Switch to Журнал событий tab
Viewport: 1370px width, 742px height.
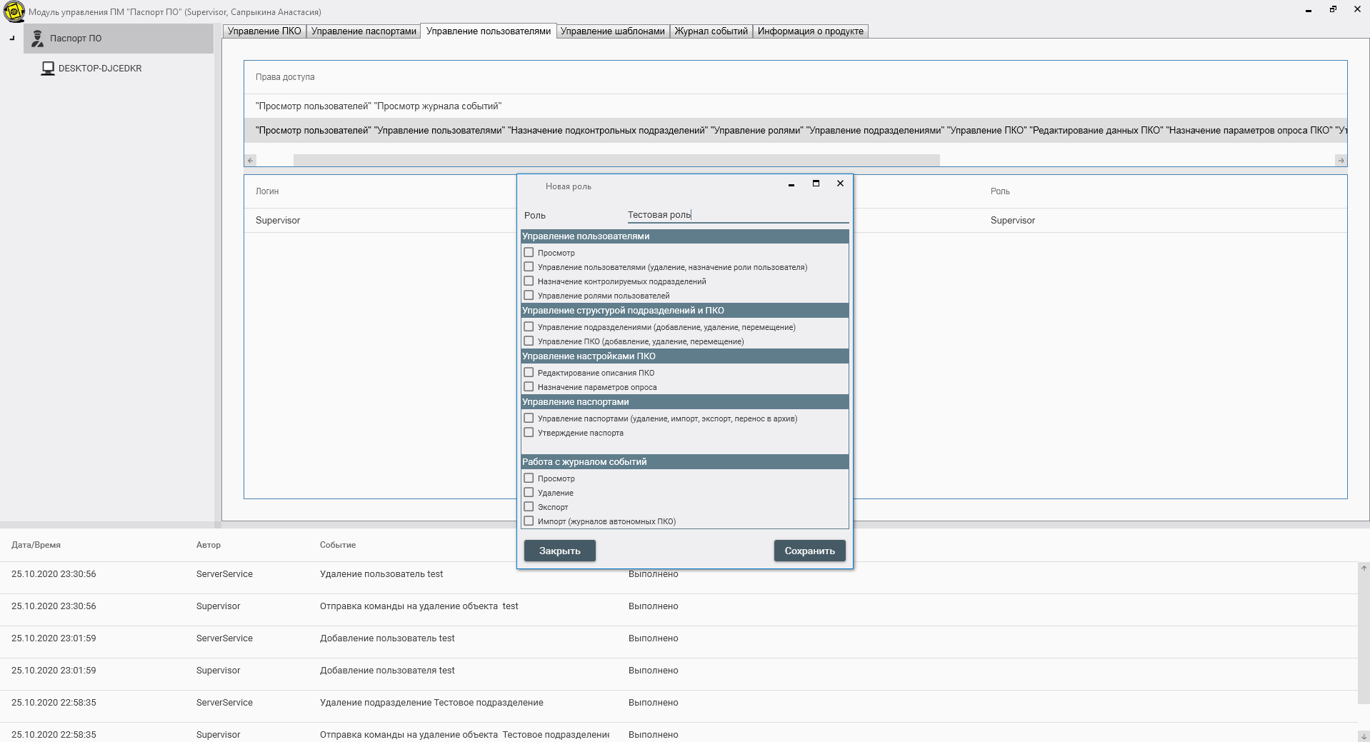(x=711, y=31)
